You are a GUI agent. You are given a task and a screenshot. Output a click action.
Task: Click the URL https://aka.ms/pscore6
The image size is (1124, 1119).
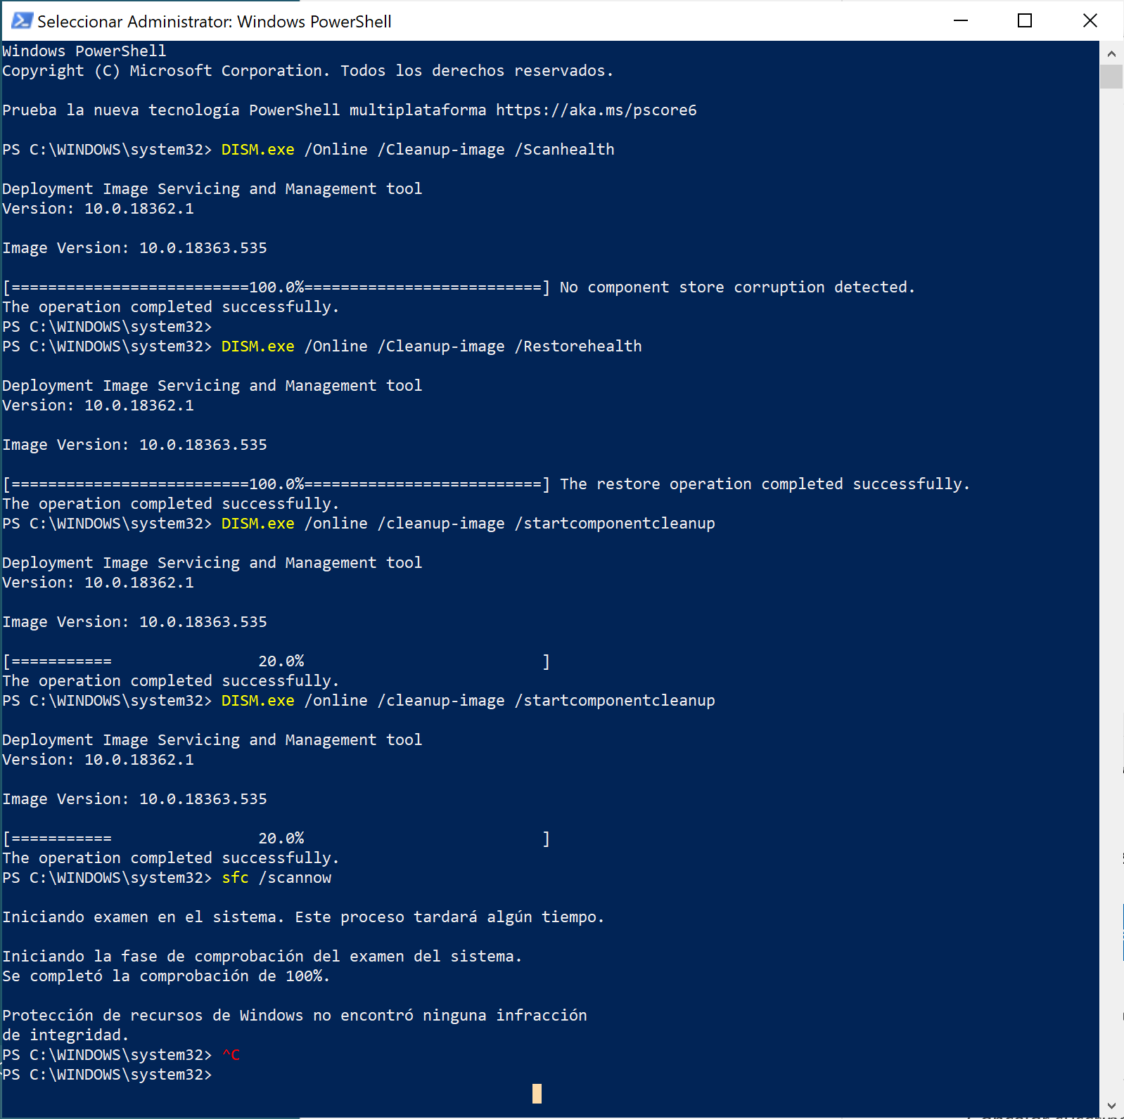pos(596,110)
